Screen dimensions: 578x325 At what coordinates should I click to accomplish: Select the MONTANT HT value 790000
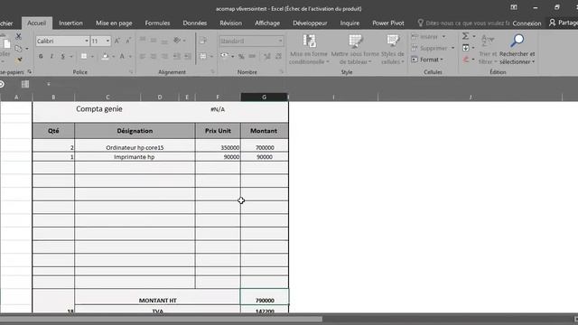tap(265, 297)
